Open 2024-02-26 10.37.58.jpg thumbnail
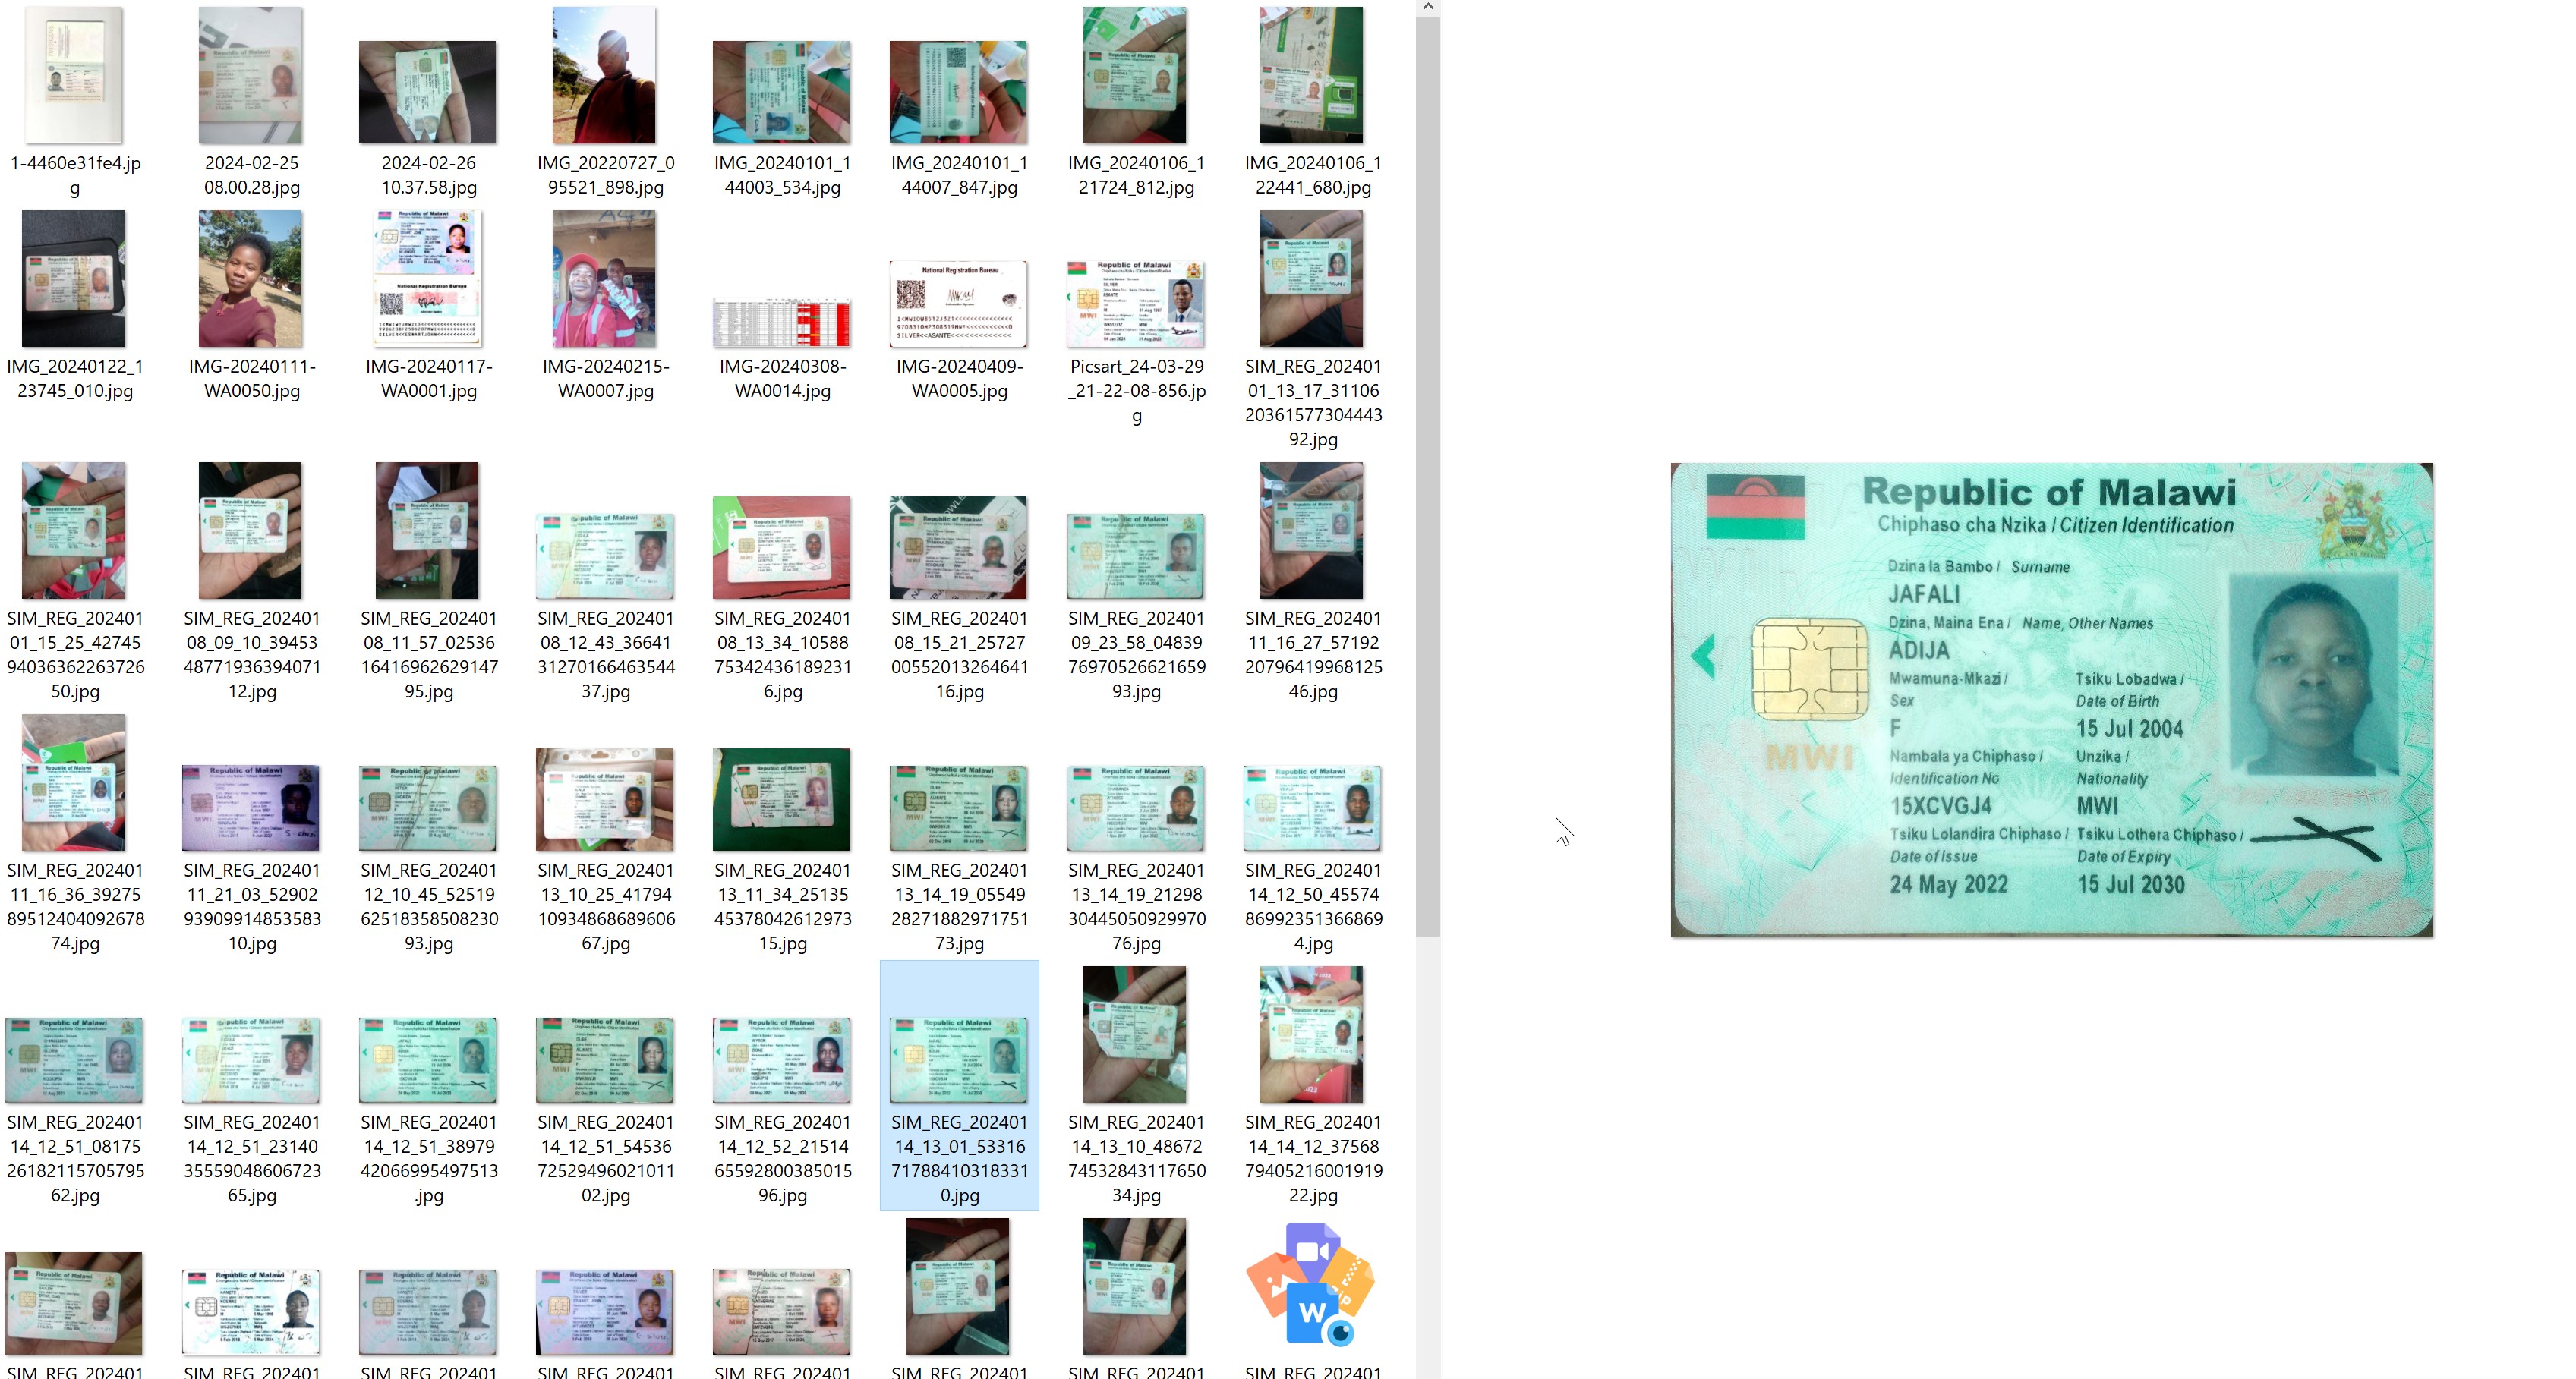 [x=427, y=92]
